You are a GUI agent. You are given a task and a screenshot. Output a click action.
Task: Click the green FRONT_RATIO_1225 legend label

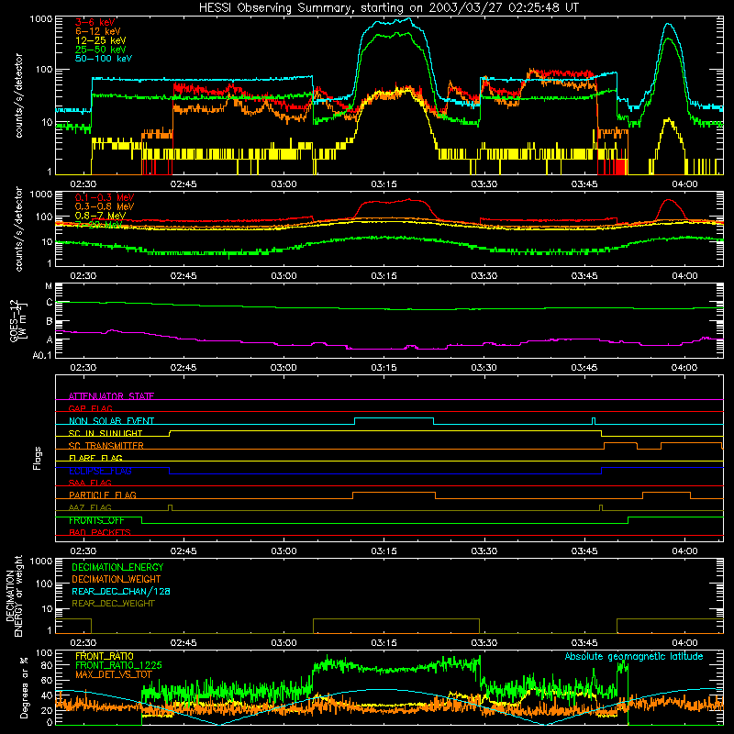click(x=118, y=665)
